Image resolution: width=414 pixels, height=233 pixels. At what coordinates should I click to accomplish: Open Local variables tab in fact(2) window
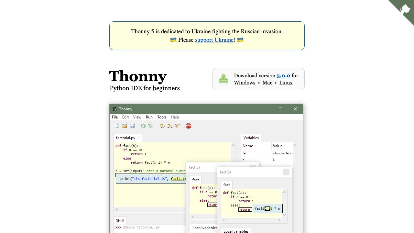tap(236, 231)
